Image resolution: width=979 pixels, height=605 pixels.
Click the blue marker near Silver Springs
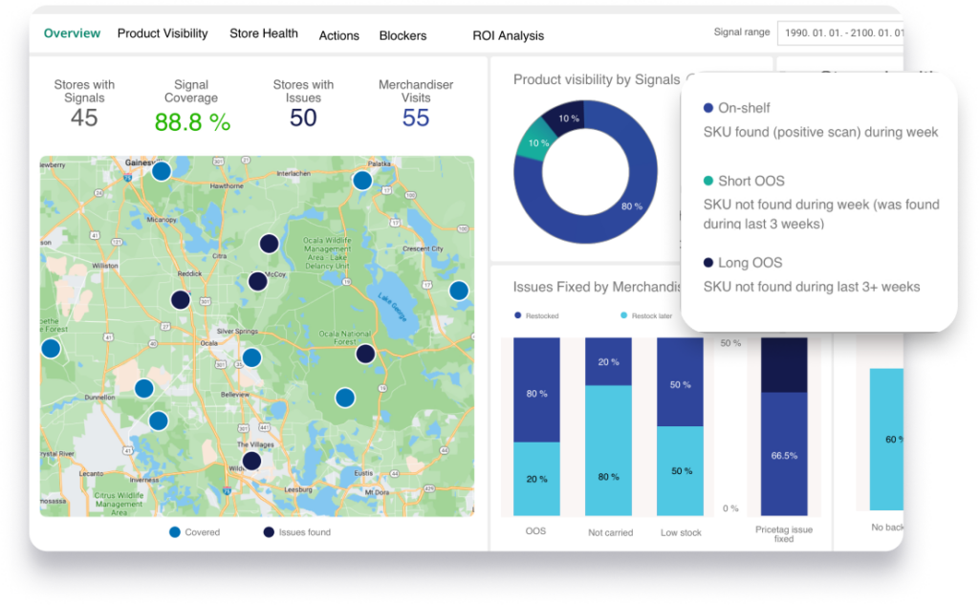(x=251, y=357)
